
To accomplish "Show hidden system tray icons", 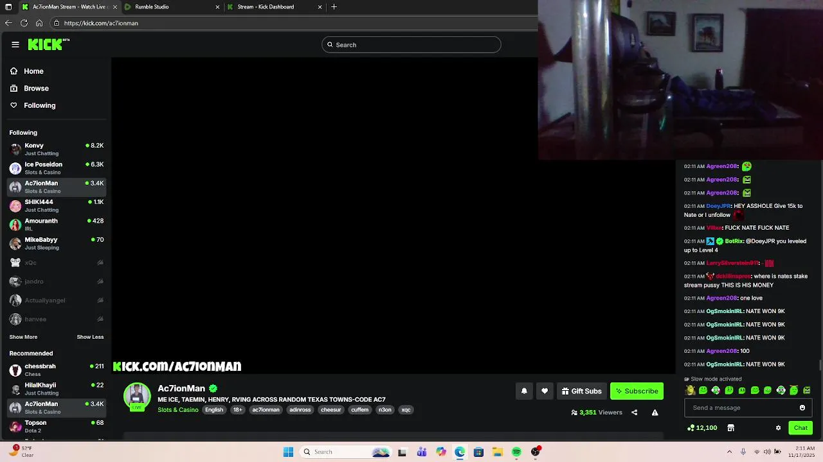I will pyautogui.click(x=730, y=452).
